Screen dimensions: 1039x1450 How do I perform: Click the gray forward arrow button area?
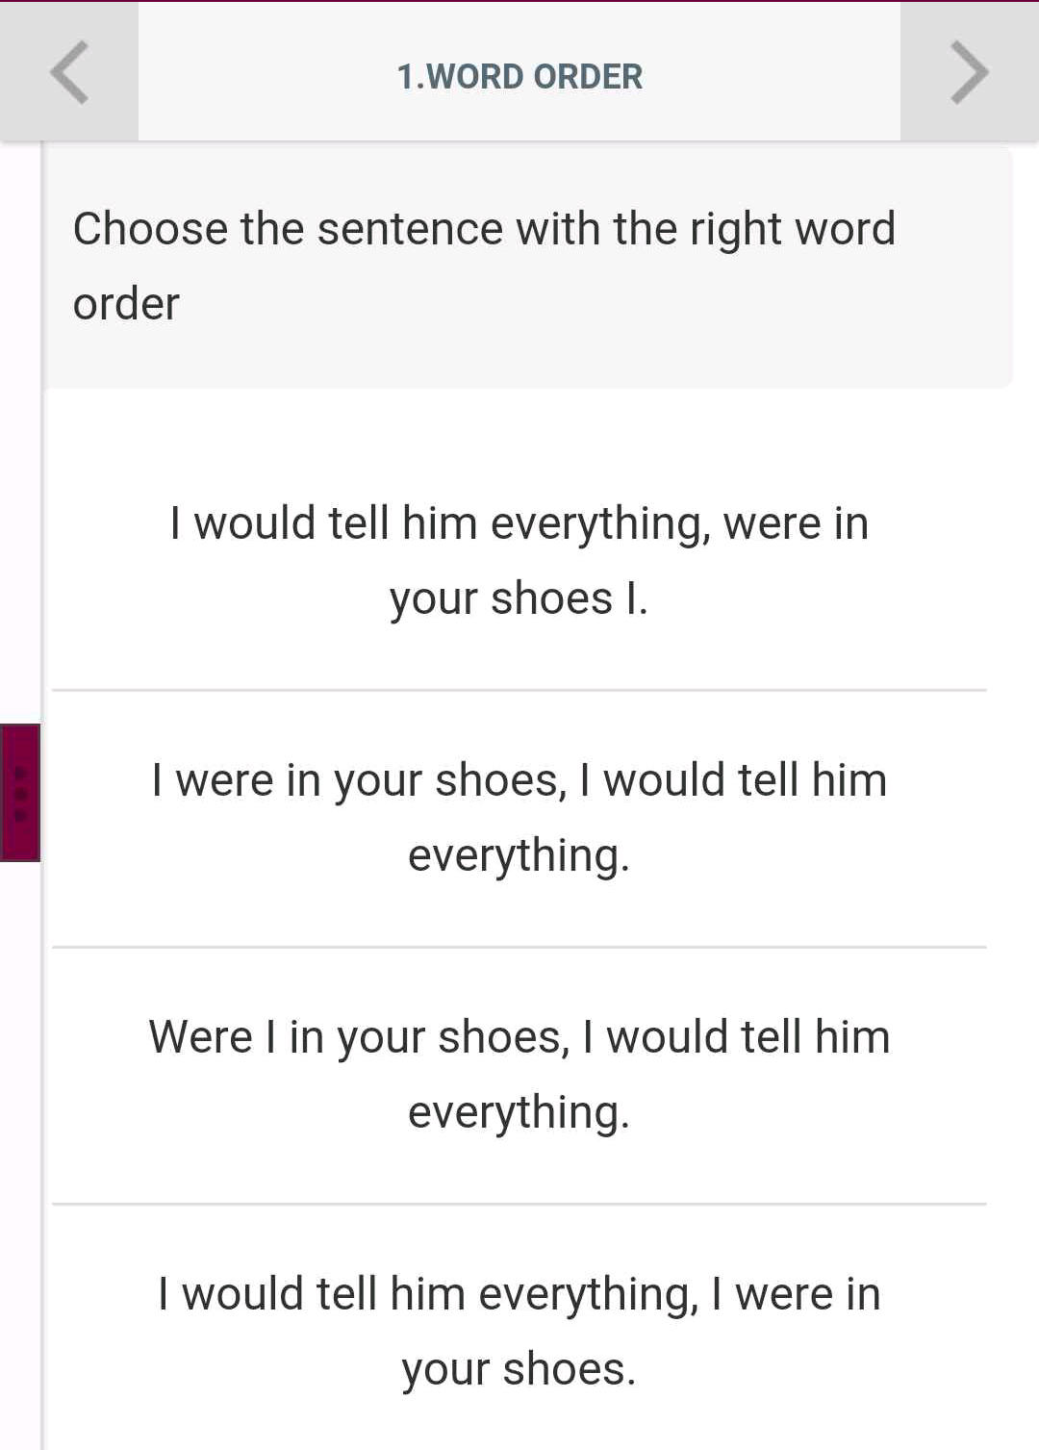tap(970, 72)
